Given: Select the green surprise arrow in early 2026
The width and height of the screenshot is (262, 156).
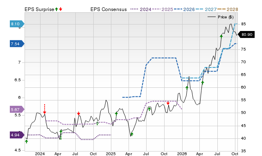Looking at the screenshot, I should [187, 88].
